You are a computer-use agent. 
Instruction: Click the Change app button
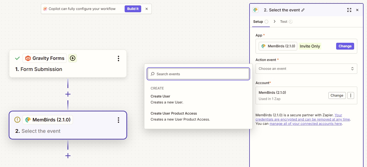point(345,46)
